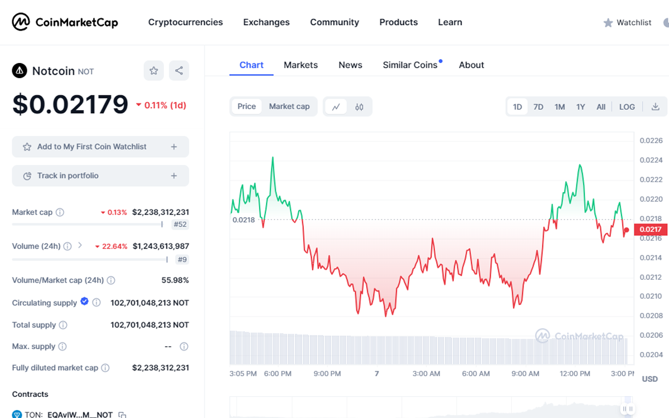Switch to the News tab
This screenshot has width=669, height=418.
click(350, 65)
